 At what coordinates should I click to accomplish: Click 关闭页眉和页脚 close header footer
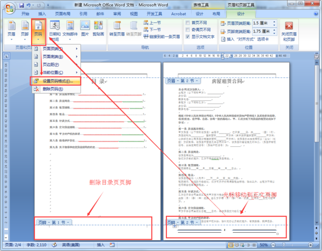coord(289,31)
